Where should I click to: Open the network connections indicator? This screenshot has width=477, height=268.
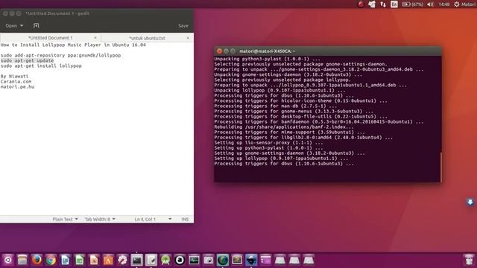pyautogui.click(x=382, y=4)
